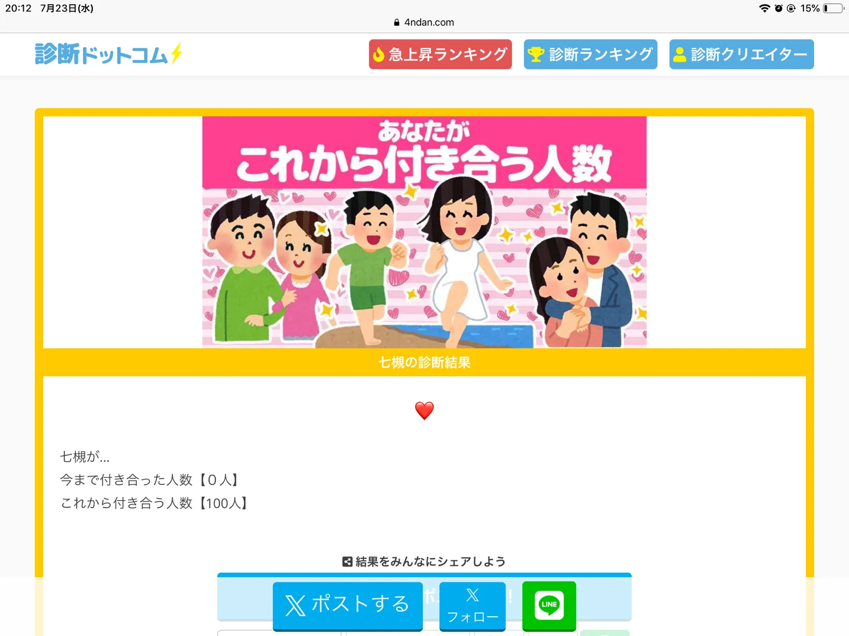Click the person silhouette icon

point(679,55)
